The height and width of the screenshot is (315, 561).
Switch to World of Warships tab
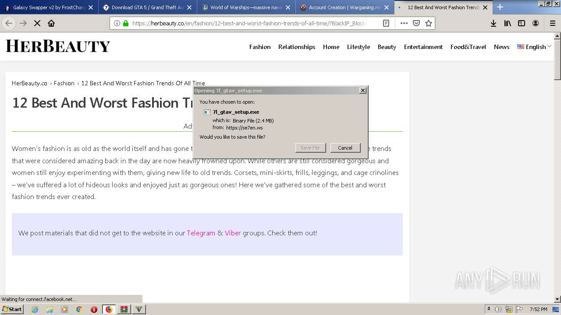(246, 7)
